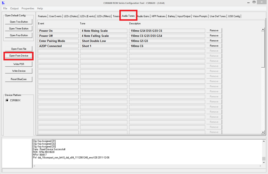
Task: Click the Write PSR button
Action: pyautogui.click(x=19, y=64)
